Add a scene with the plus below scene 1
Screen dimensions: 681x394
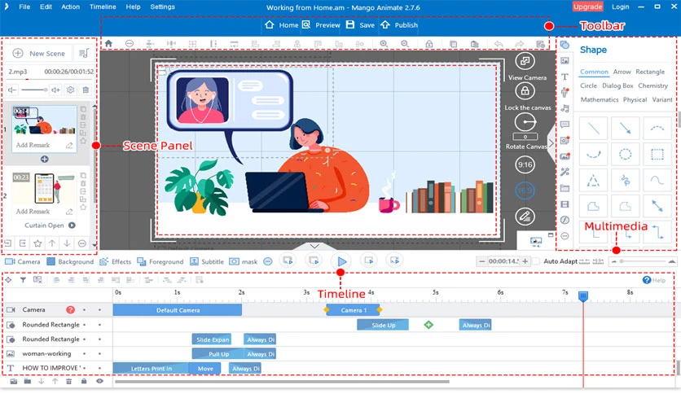44,160
